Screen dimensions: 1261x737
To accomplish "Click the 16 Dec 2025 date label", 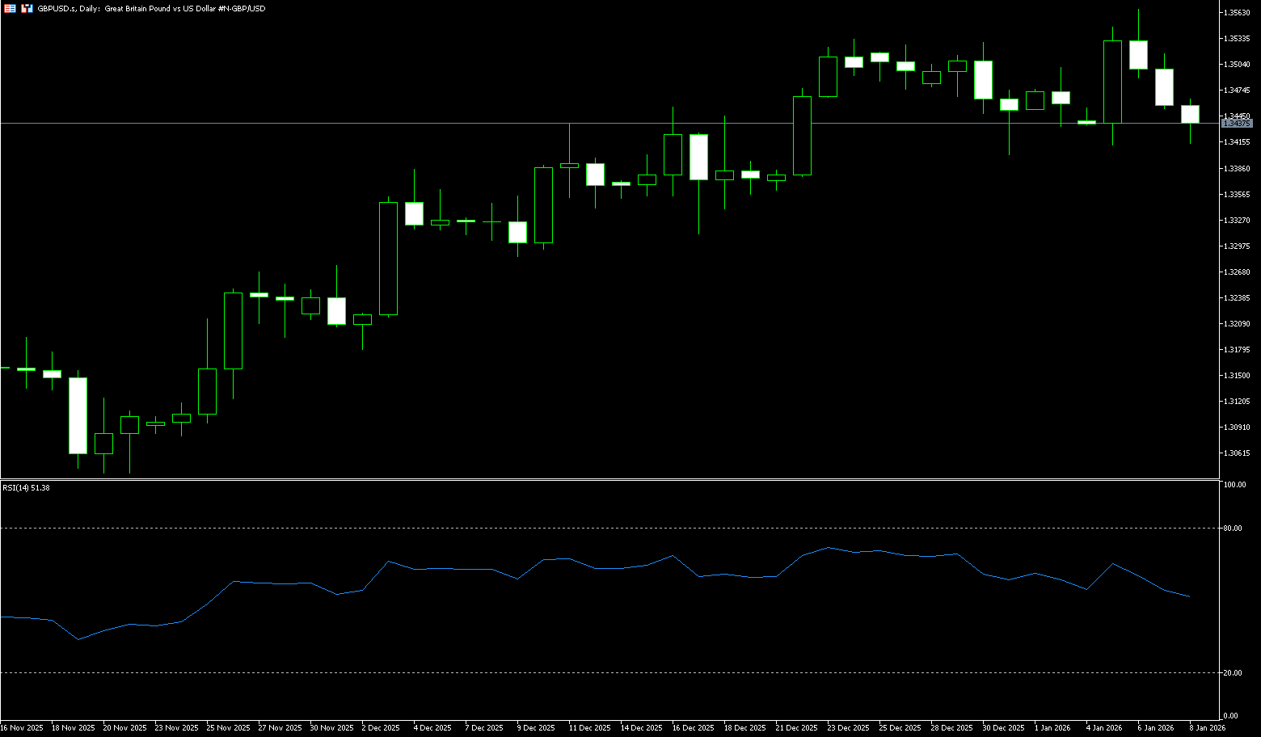I will (x=694, y=728).
